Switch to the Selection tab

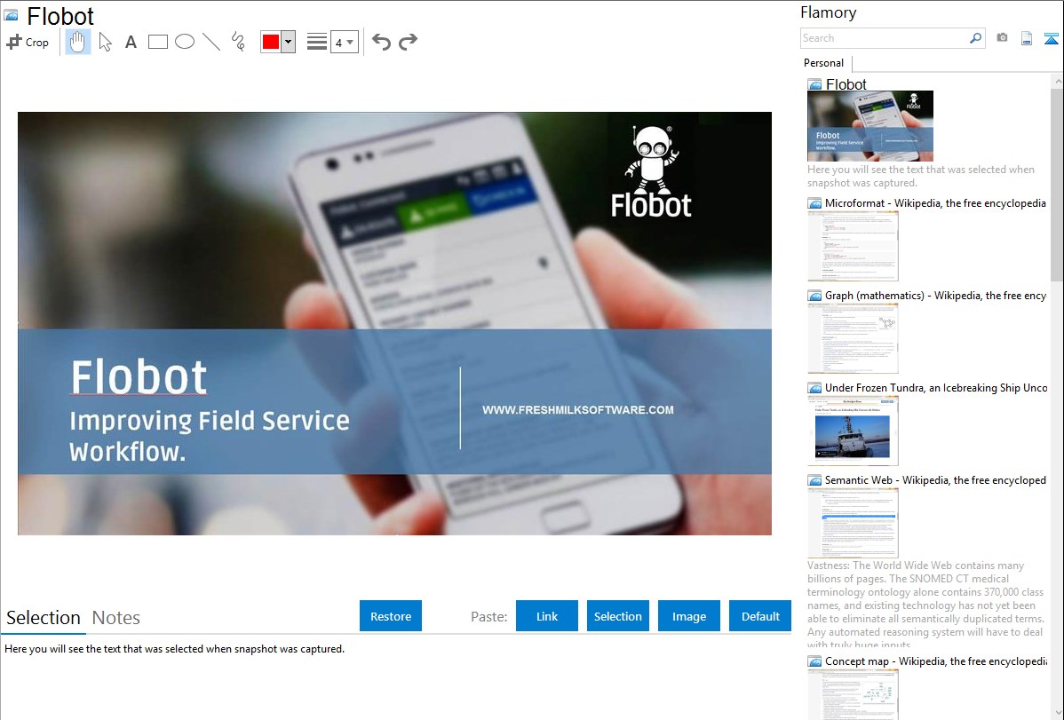[x=44, y=618]
